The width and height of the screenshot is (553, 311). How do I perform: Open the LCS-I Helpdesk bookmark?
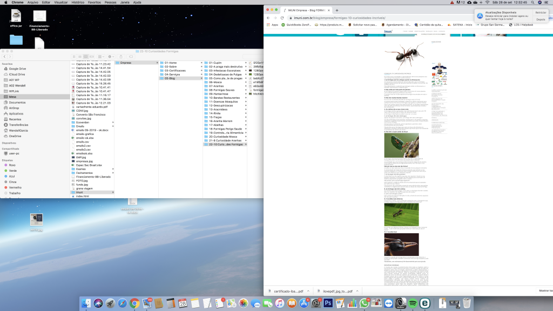(x=521, y=25)
